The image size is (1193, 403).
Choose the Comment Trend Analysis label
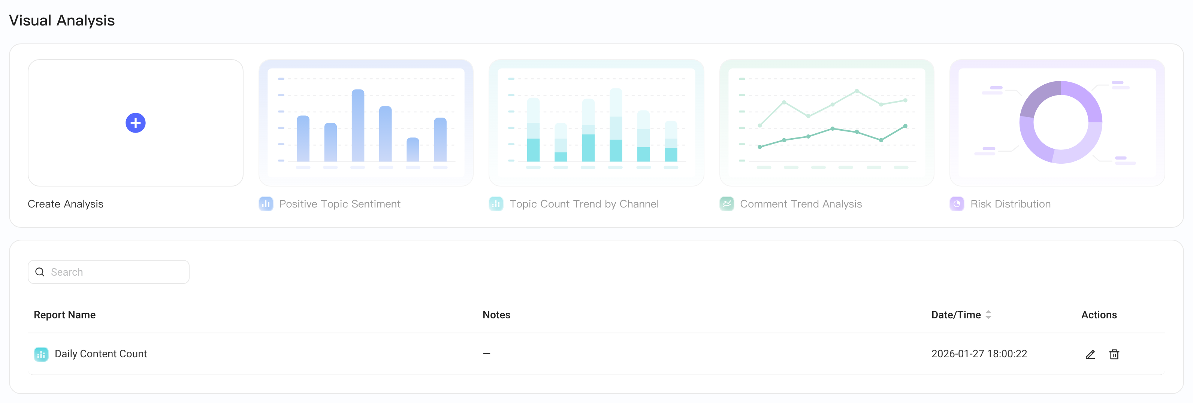click(x=801, y=204)
